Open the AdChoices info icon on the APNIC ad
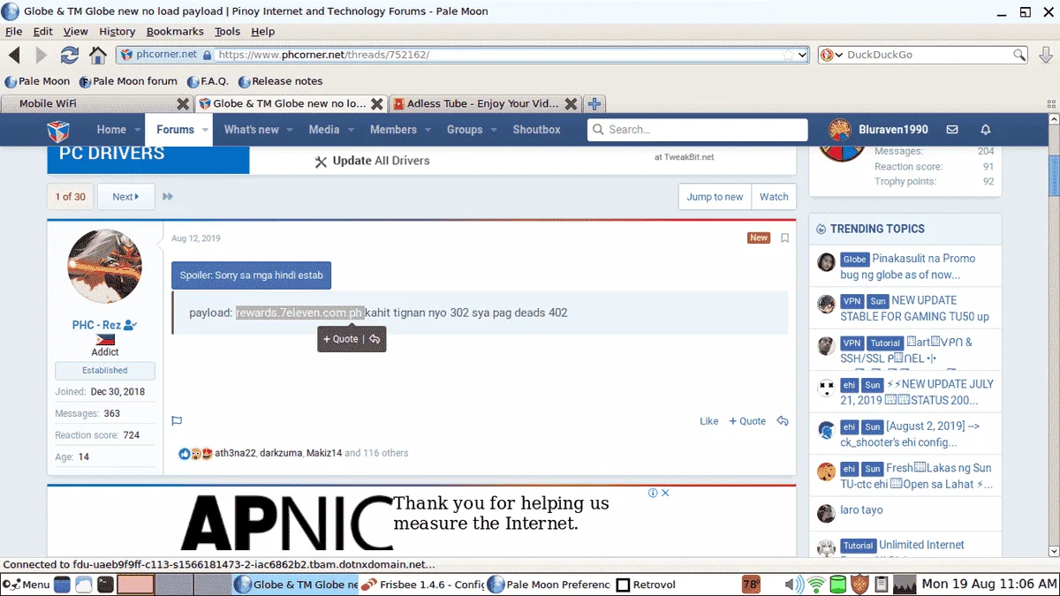1060x596 pixels. [x=653, y=493]
